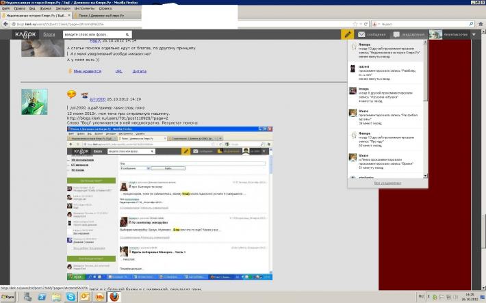Expand the user account dropdown arrow

[x=474, y=34]
